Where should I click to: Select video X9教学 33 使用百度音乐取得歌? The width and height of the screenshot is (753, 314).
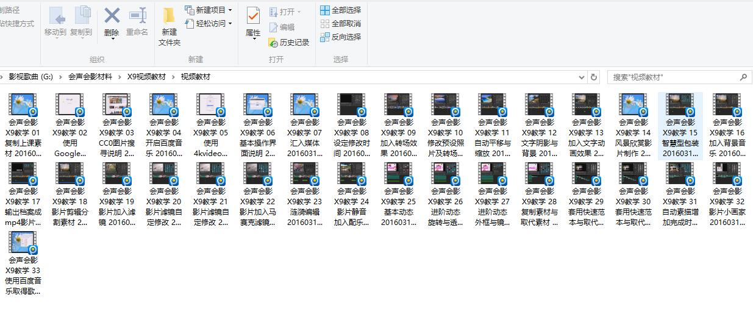(23, 263)
